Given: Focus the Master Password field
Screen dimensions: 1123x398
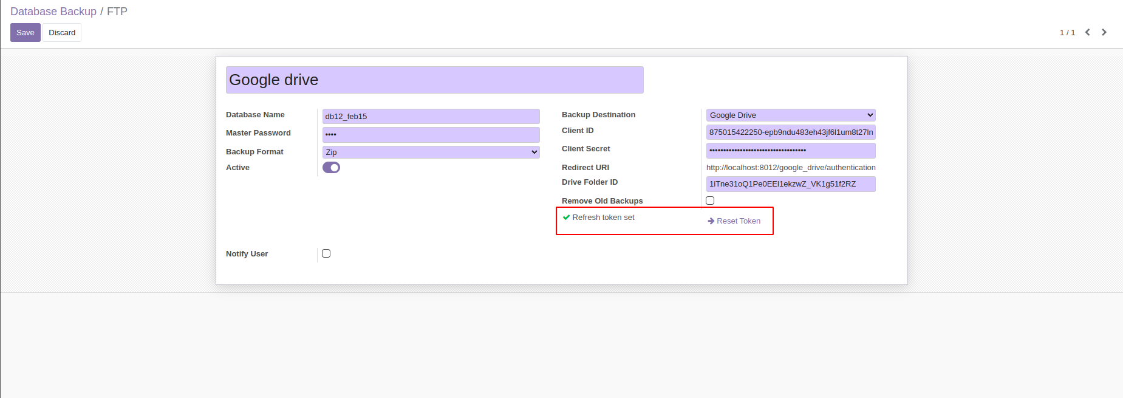Looking at the screenshot, I should point(431,134).
